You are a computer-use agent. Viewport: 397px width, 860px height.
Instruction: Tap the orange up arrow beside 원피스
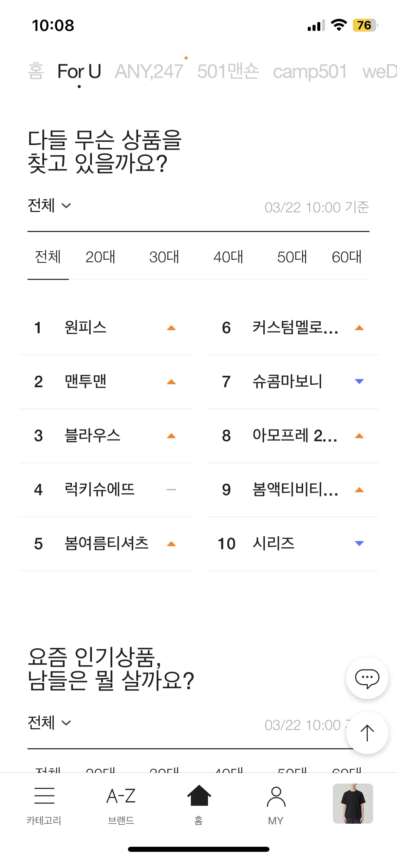click(x=171, y=328)
